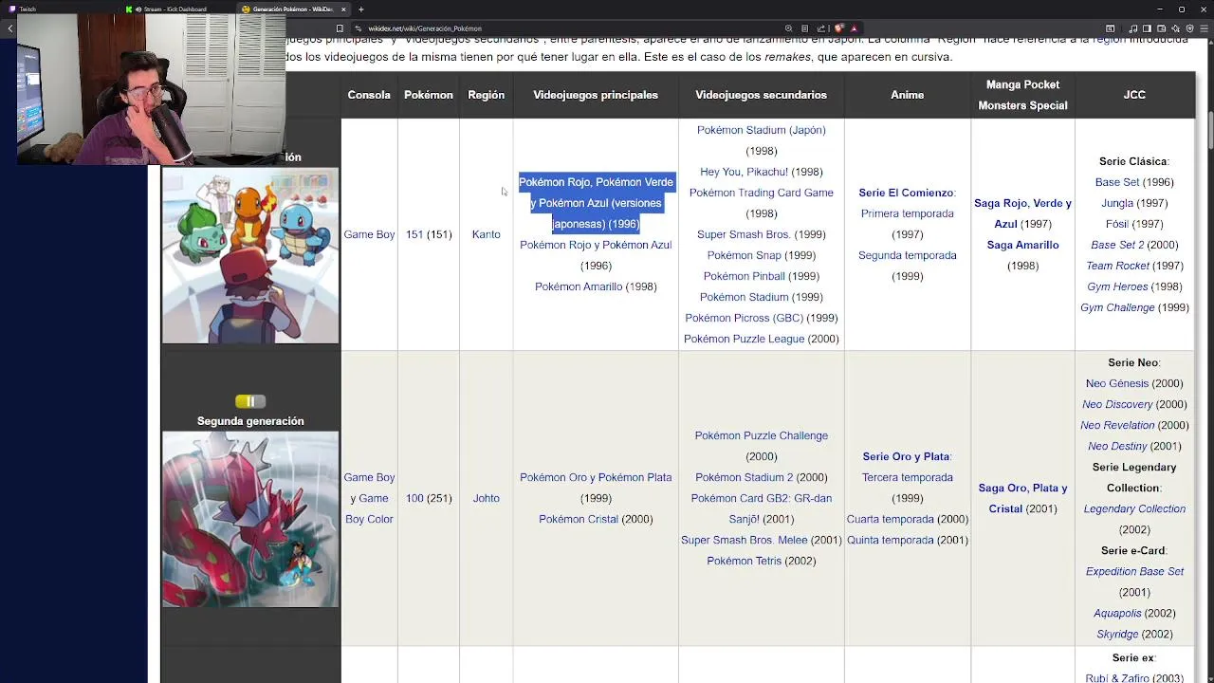
Task: Open Neo Génesis card set link
Action: click(1116, 383)
